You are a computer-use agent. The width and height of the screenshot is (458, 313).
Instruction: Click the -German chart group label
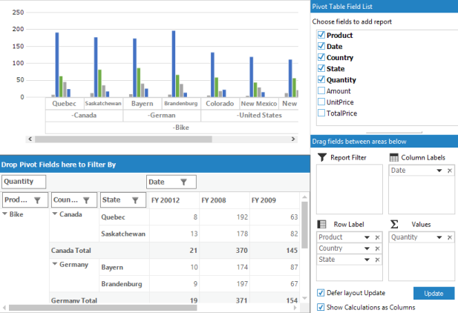click(162, 115)
